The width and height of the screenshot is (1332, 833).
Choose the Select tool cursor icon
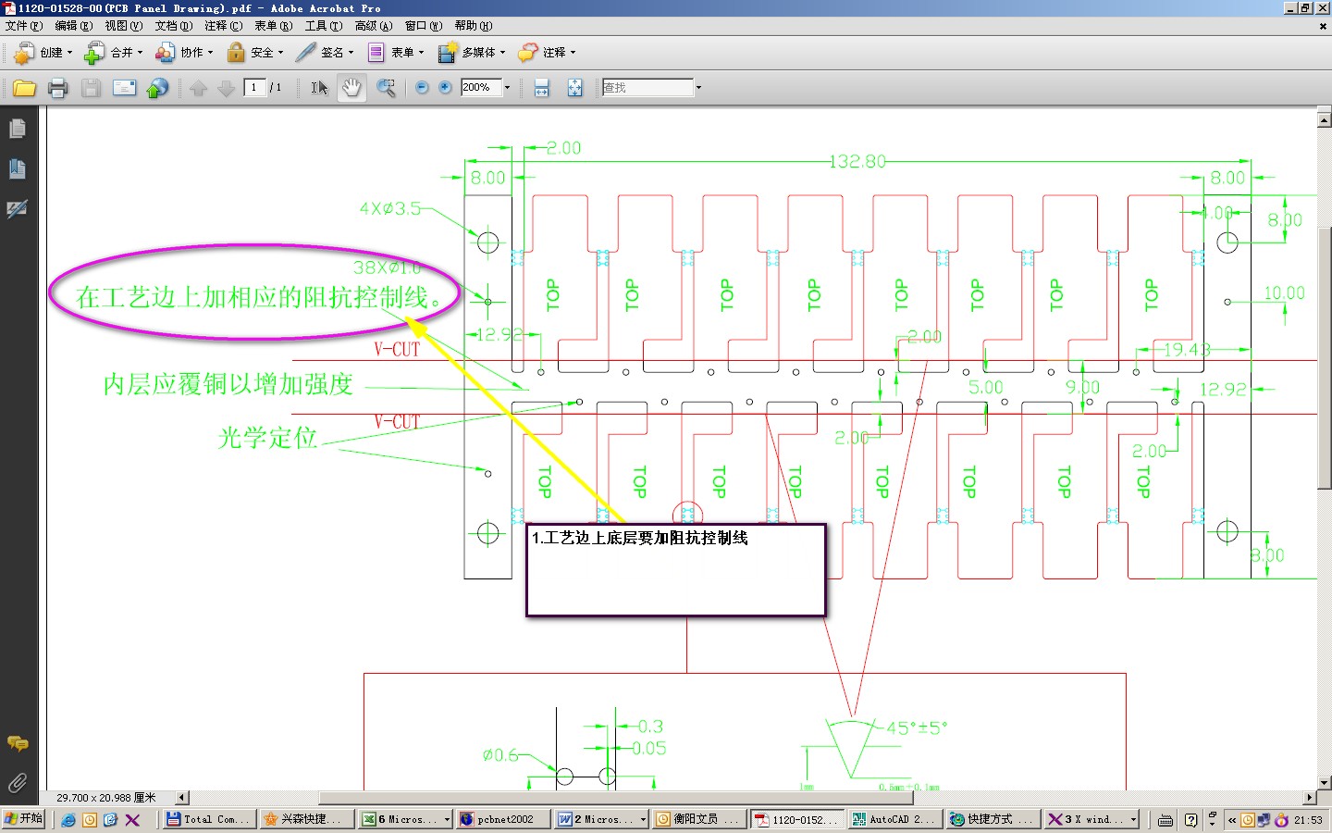pos(319,88)
